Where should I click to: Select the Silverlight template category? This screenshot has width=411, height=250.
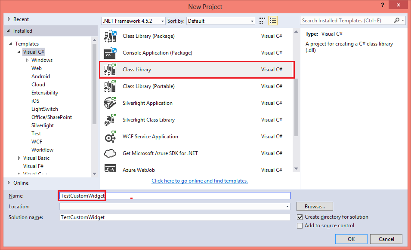43,125
